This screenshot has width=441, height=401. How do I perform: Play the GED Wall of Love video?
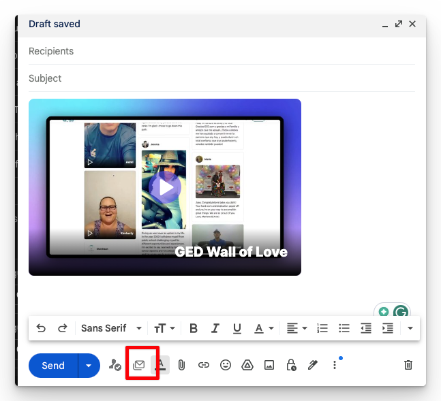coord(165,187)
